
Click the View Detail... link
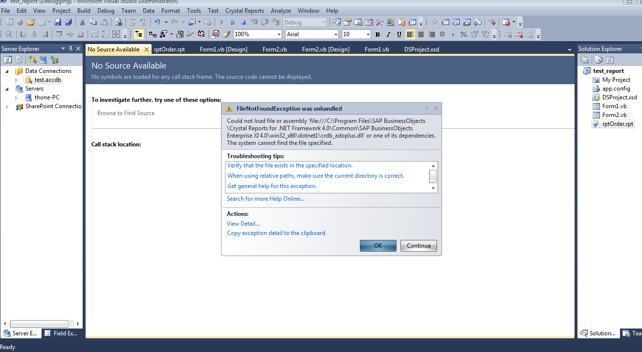click(243, 224)
